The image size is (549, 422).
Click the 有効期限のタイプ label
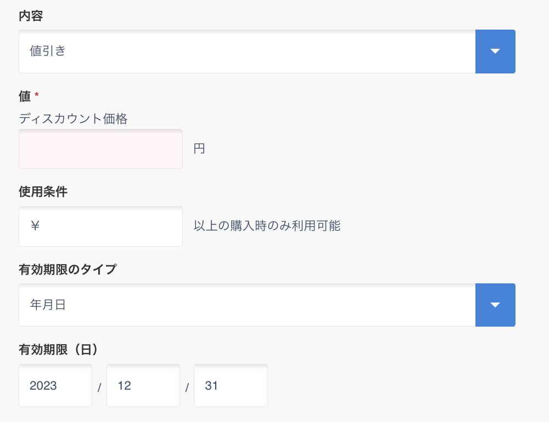point(68,270)
